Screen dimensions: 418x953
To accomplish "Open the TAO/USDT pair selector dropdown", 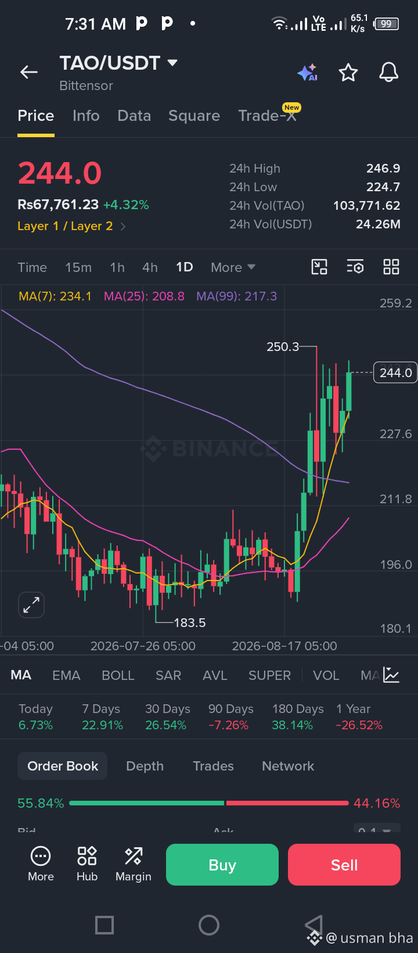I will tap(118, 63).
